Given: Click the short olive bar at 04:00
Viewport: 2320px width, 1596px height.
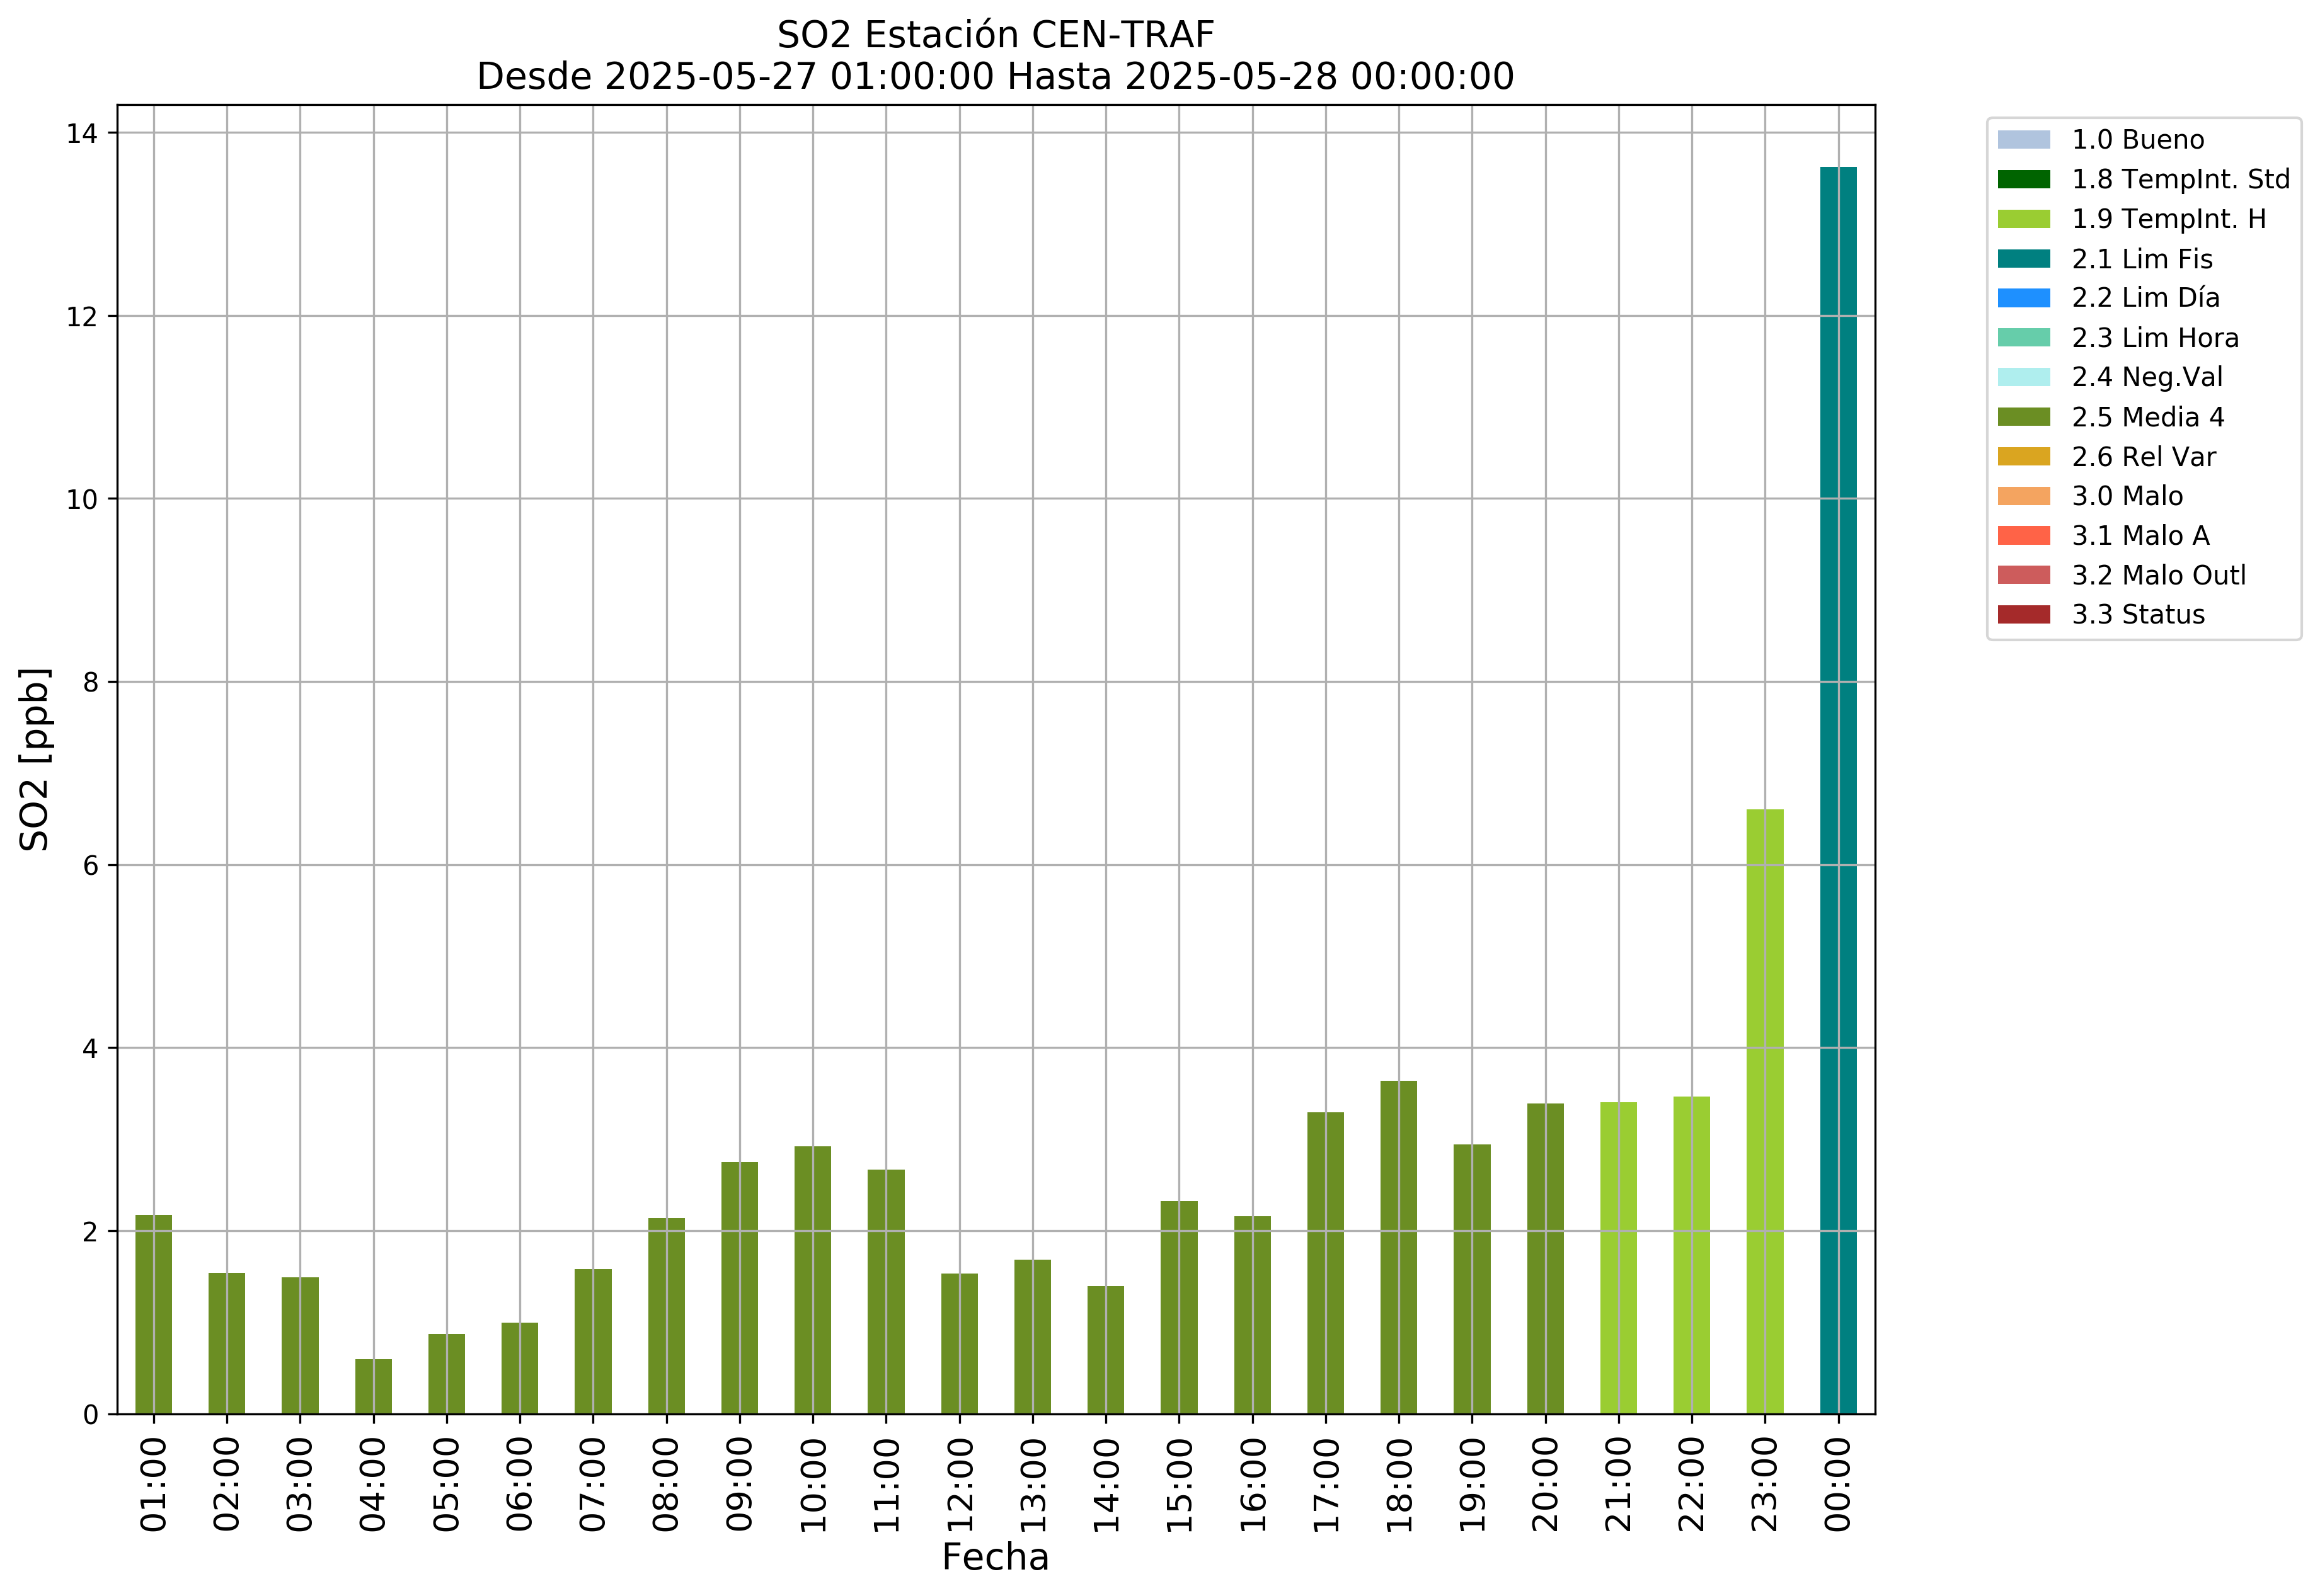Looking at the screenshot, I should [373, 1387].
